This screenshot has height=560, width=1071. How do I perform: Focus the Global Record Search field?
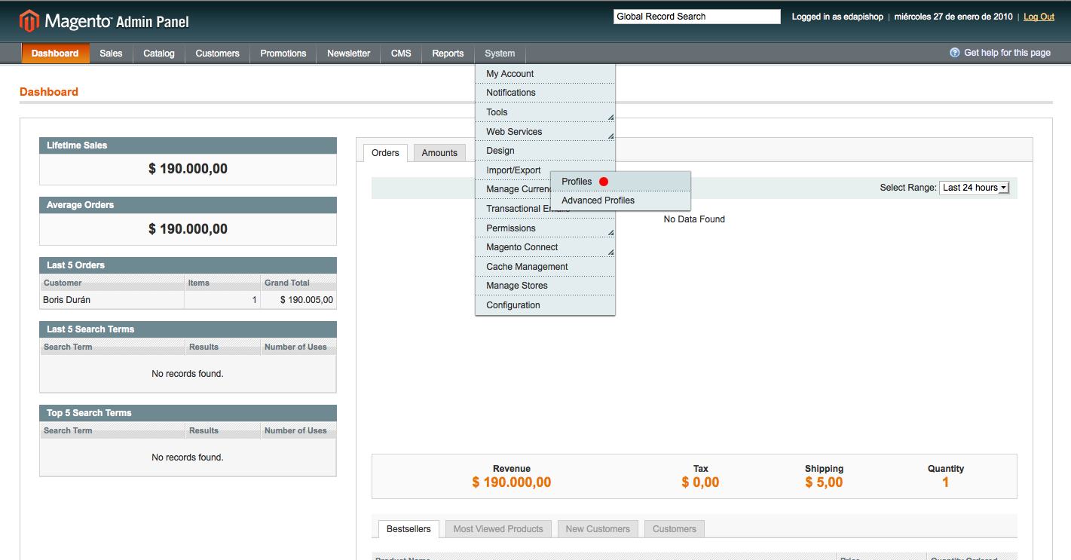pos(697,17)
